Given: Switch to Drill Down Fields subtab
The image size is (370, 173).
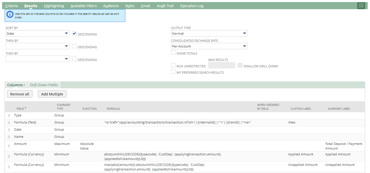Looking at the screenshot, I should (44, 85).
